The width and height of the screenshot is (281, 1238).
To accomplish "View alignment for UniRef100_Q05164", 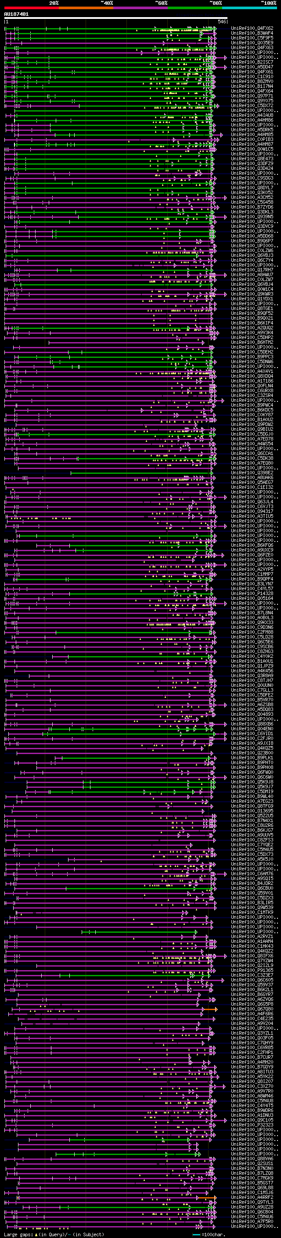I will [x=252, y=598].
